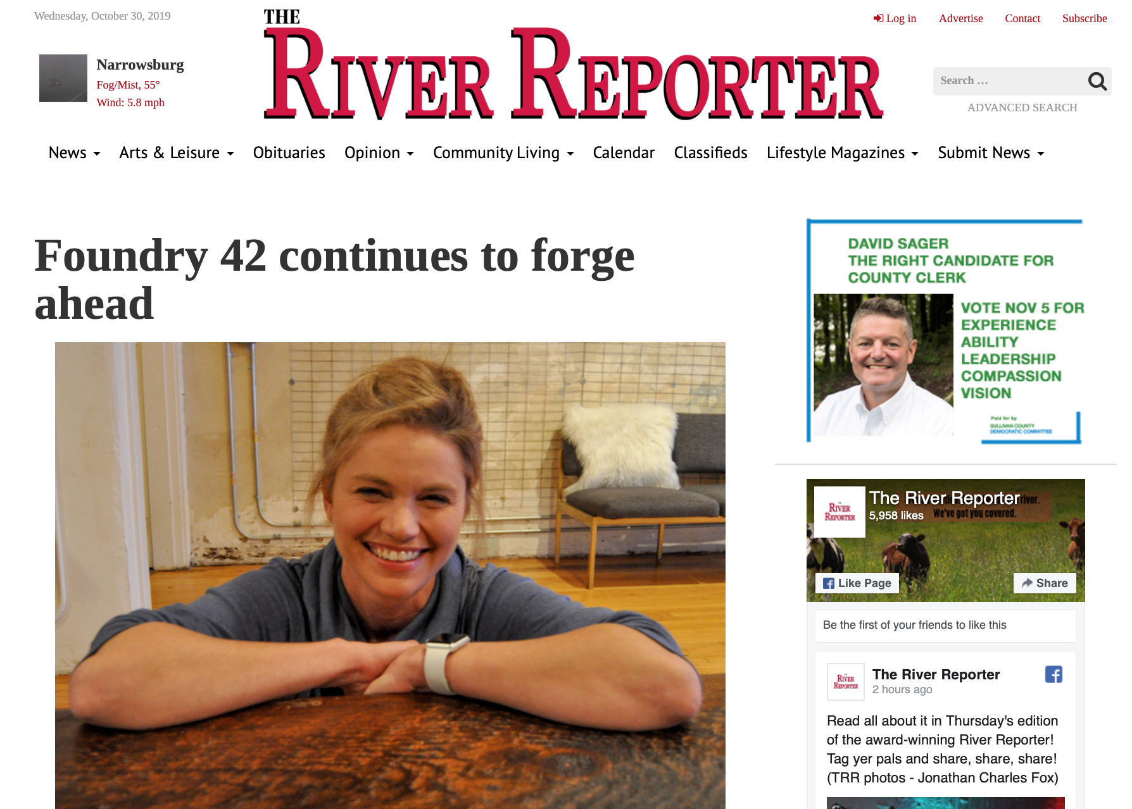
Task: Expand the Arts & Leisure dropdown
Action: click(177, 153)
